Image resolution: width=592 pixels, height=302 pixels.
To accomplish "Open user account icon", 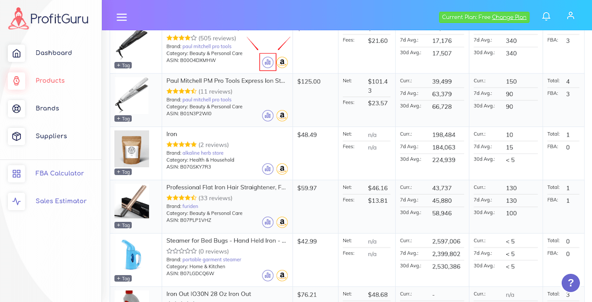I will pos(571,16).
